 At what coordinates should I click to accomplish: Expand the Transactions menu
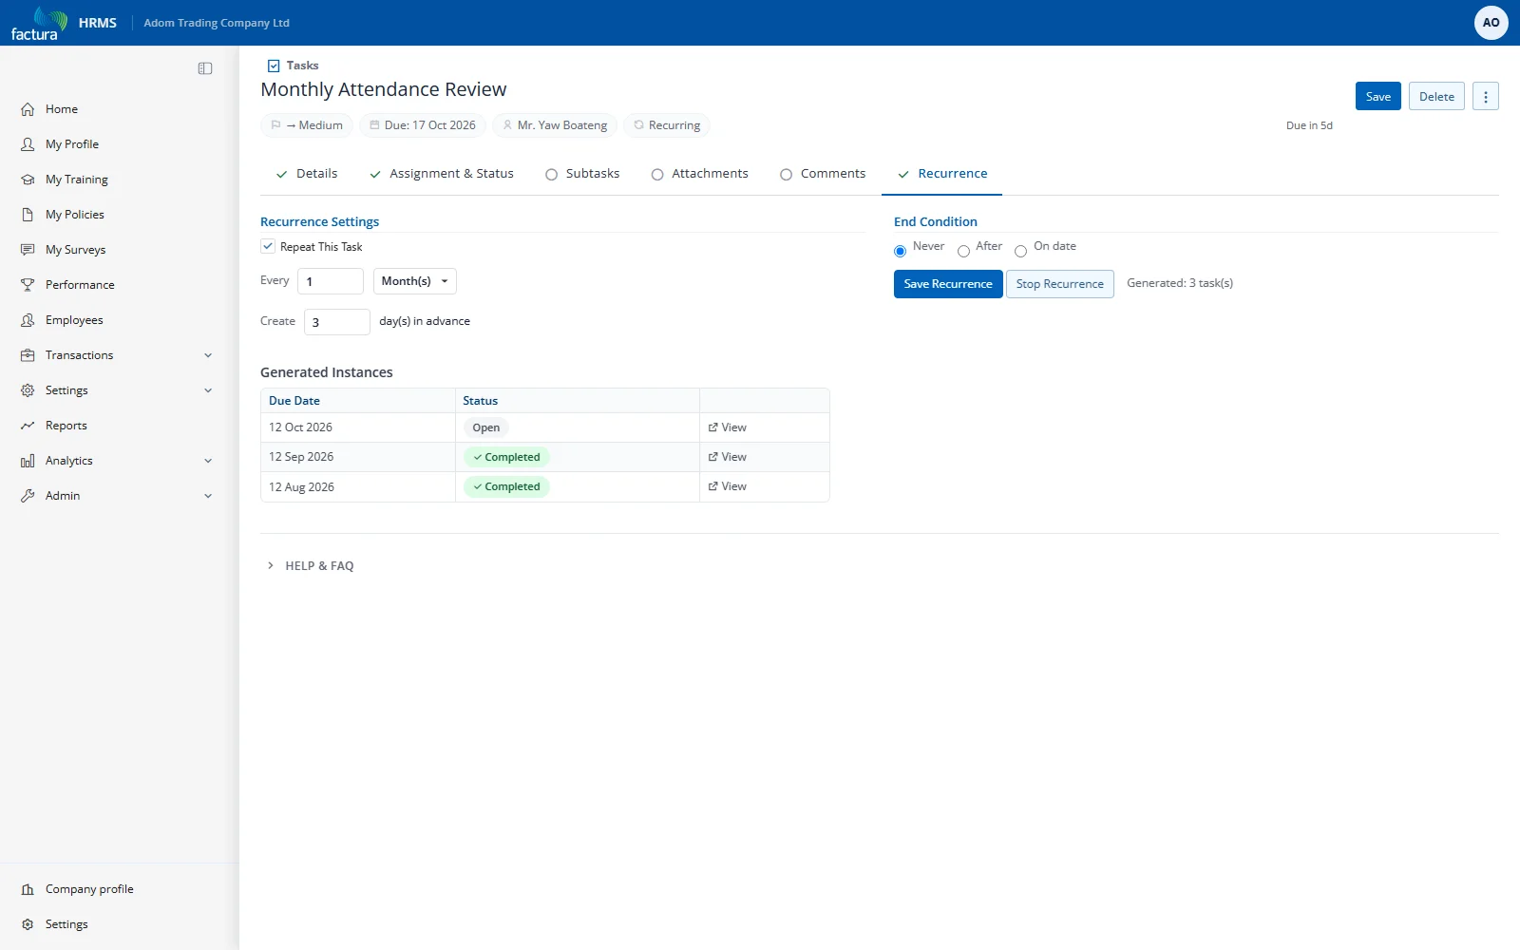[119, 355]
